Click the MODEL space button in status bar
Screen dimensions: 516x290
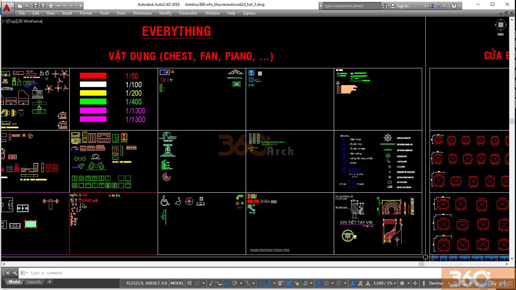pos(177,283)
